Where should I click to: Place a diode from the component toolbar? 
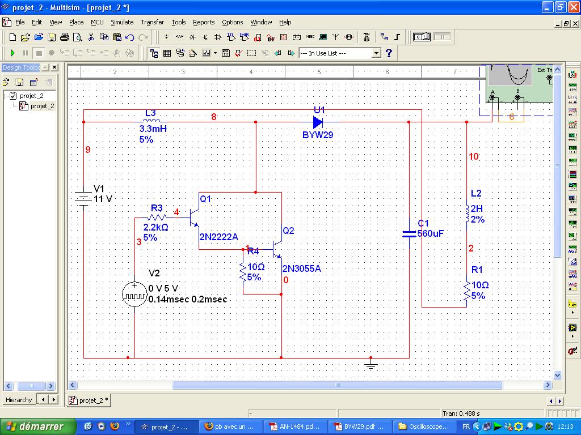pyautogui.click(x=192, y=37)
